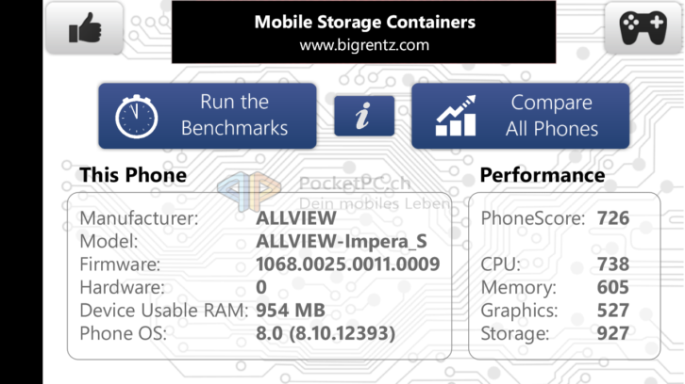This screenshot has width=685, height=384.
Task: Tap the thumbs-up like icon
Action: (85, 28)
